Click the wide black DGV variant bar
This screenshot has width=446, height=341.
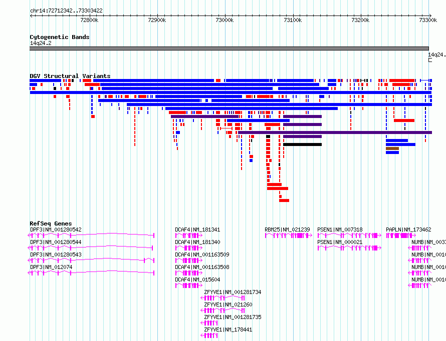point(302,144)
